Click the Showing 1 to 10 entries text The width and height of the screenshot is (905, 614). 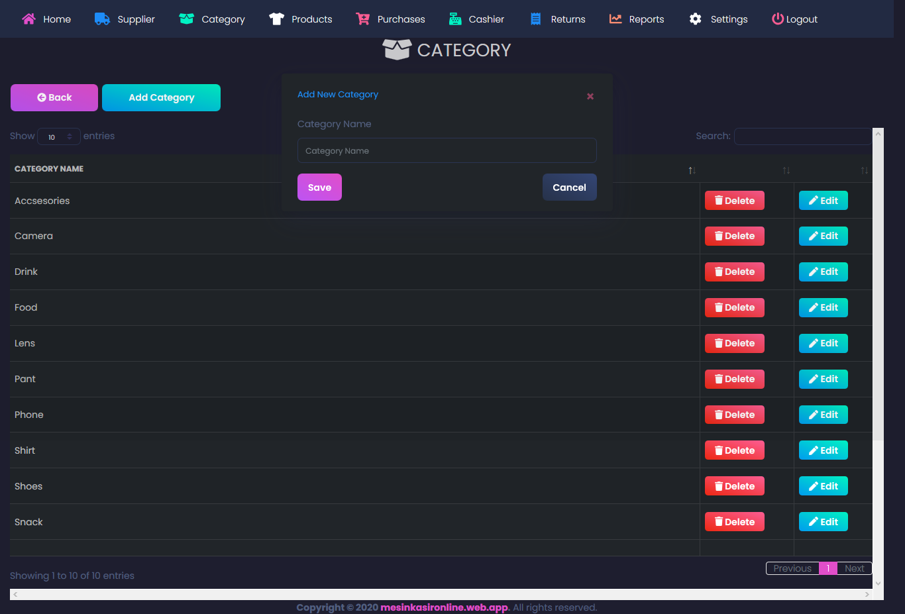pos(72,576)
